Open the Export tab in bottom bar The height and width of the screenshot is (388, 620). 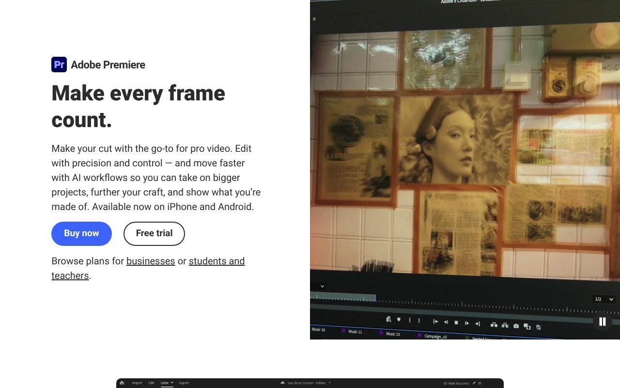point(184,383)
